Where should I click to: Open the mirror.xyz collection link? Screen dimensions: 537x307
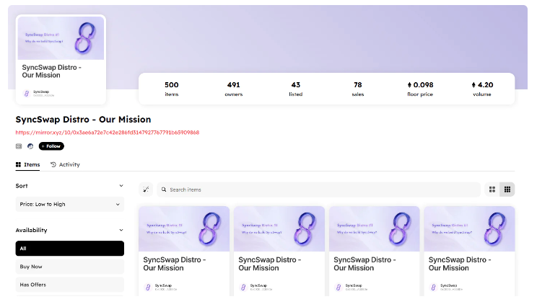pos(107,133)
